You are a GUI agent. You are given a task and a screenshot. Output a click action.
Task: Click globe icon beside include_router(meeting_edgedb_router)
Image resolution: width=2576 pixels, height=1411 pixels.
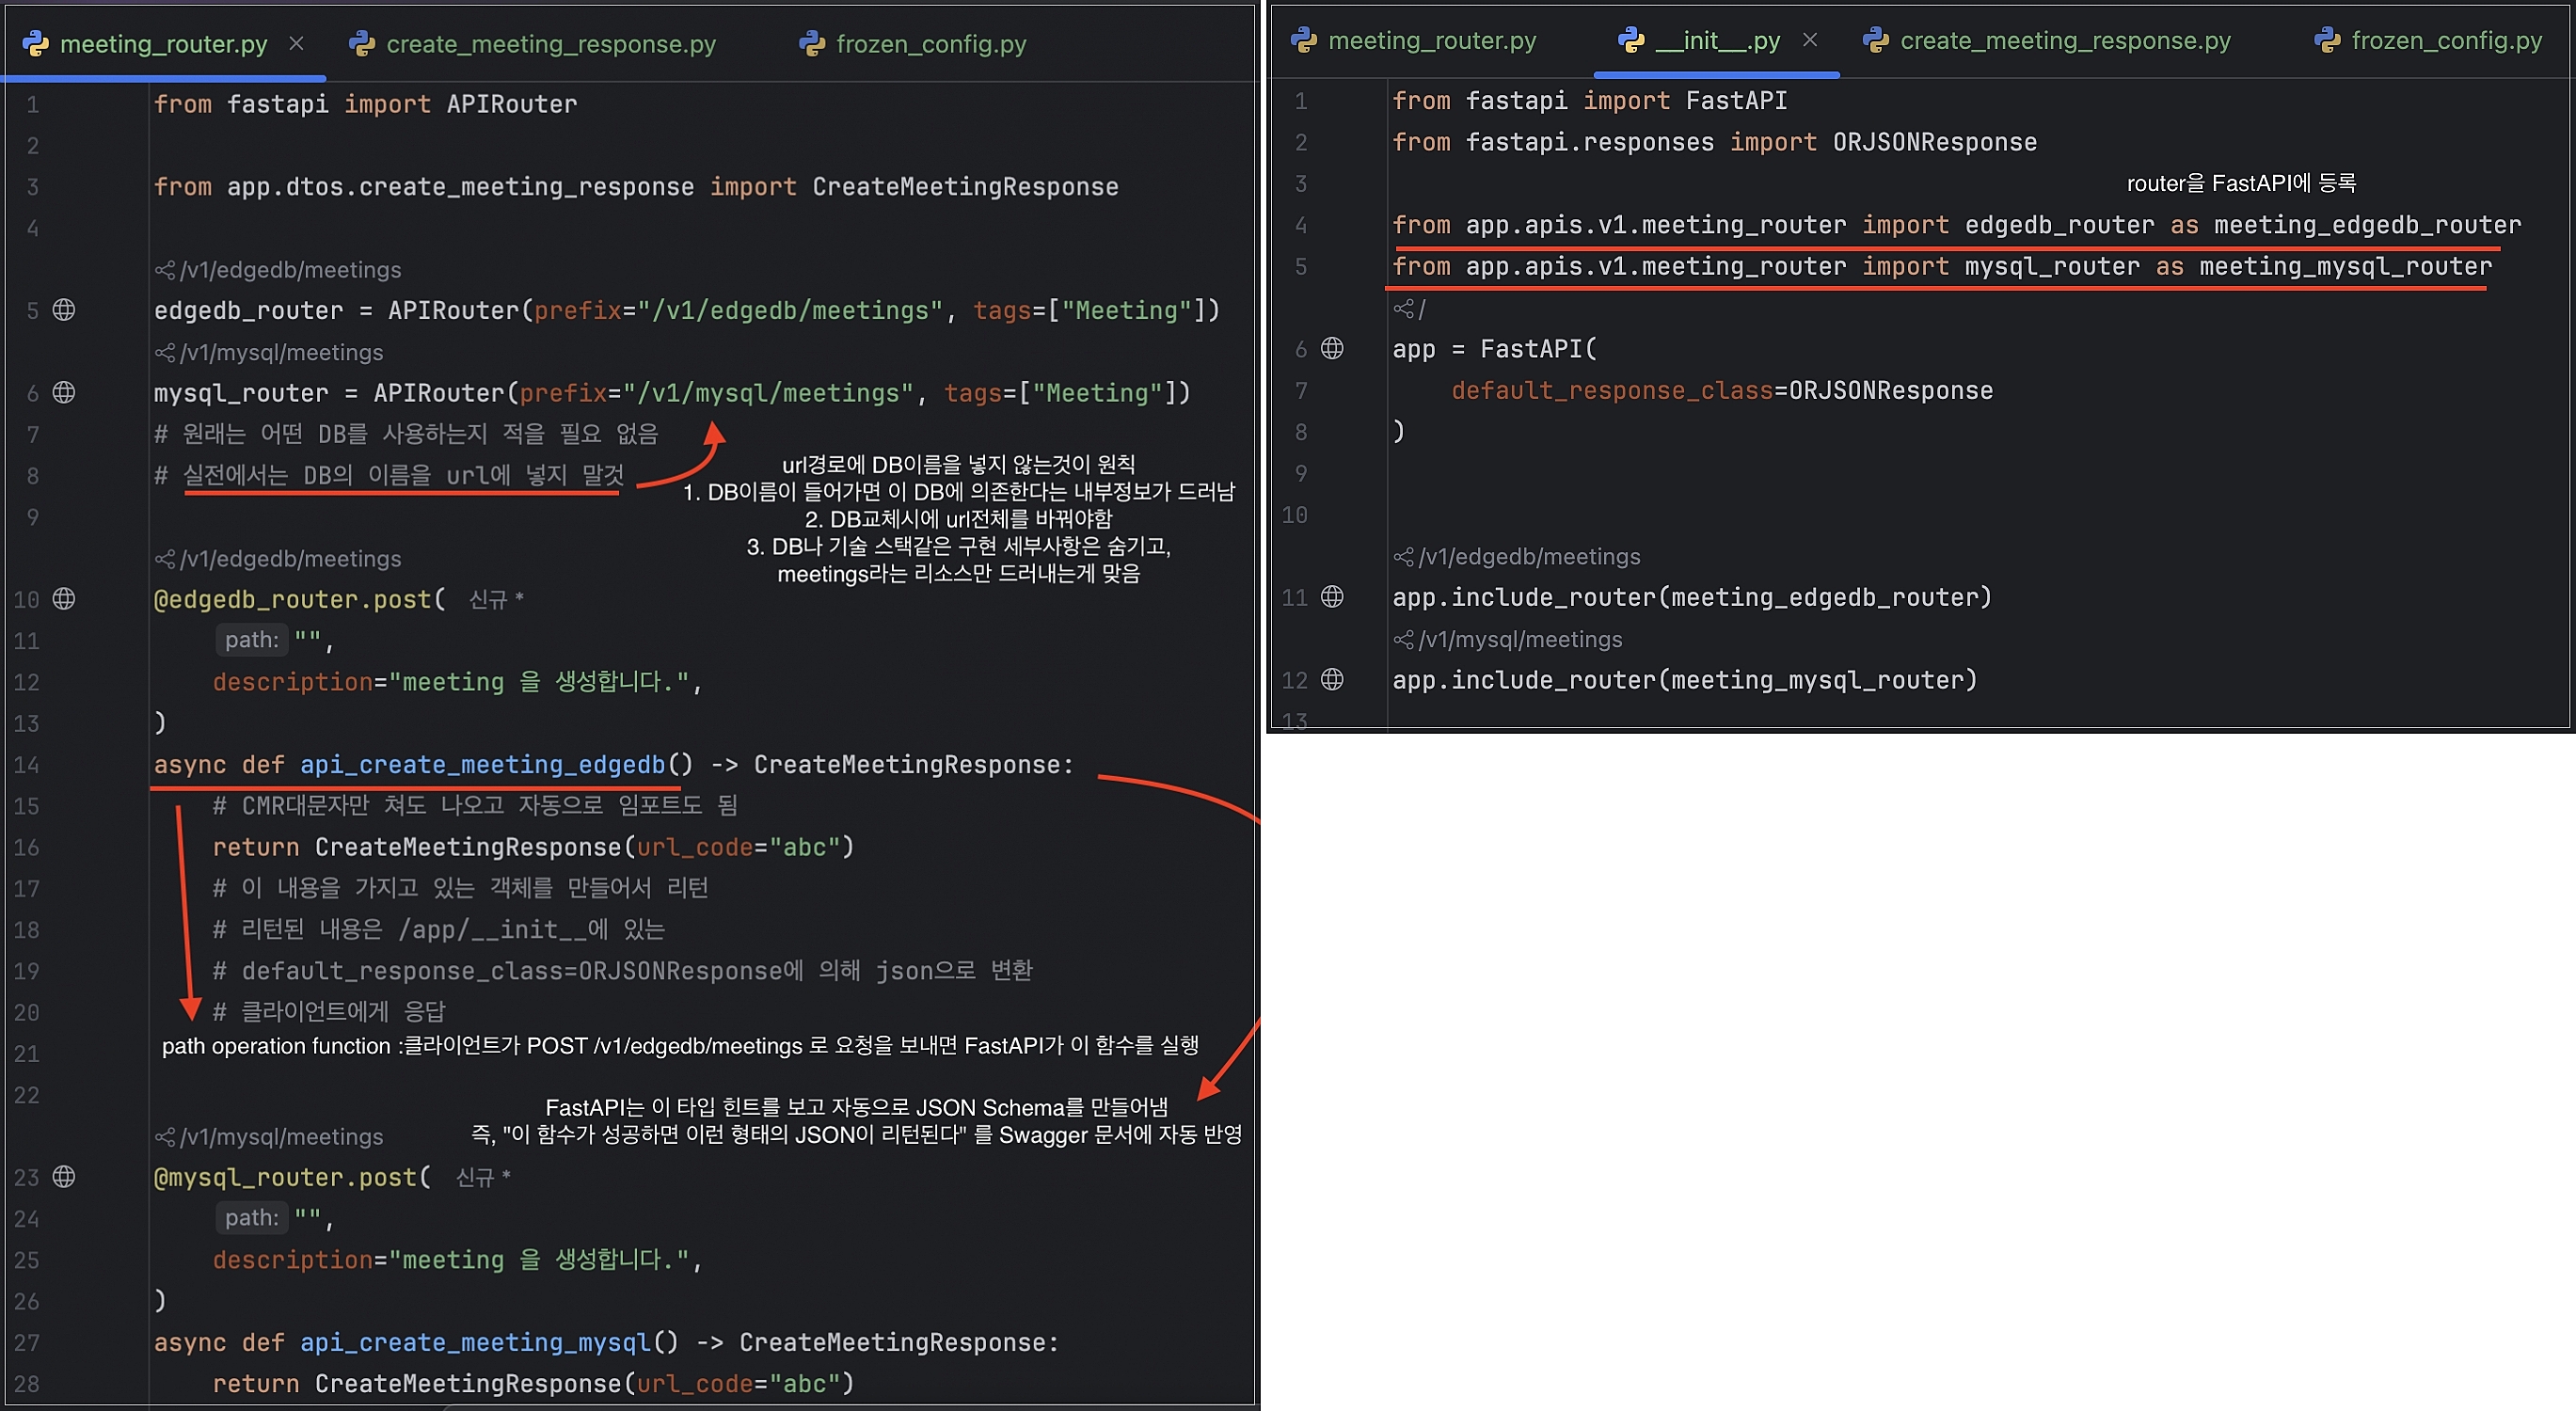pyautogui.click(x=1332, y=597)
